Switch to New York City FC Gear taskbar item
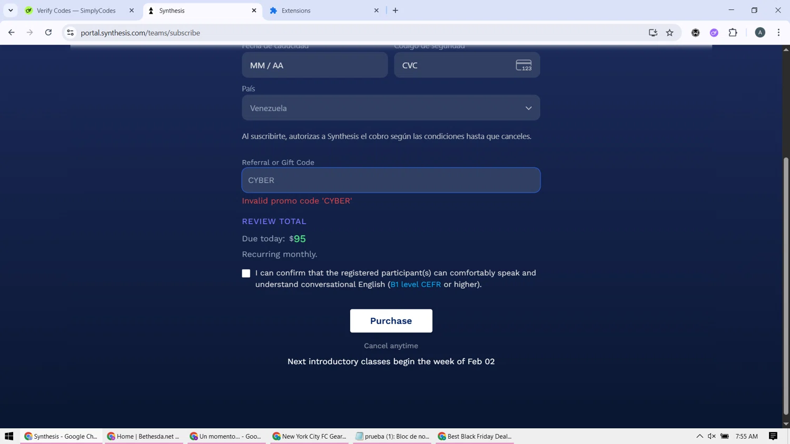790x444 pixels. [309, 436]
